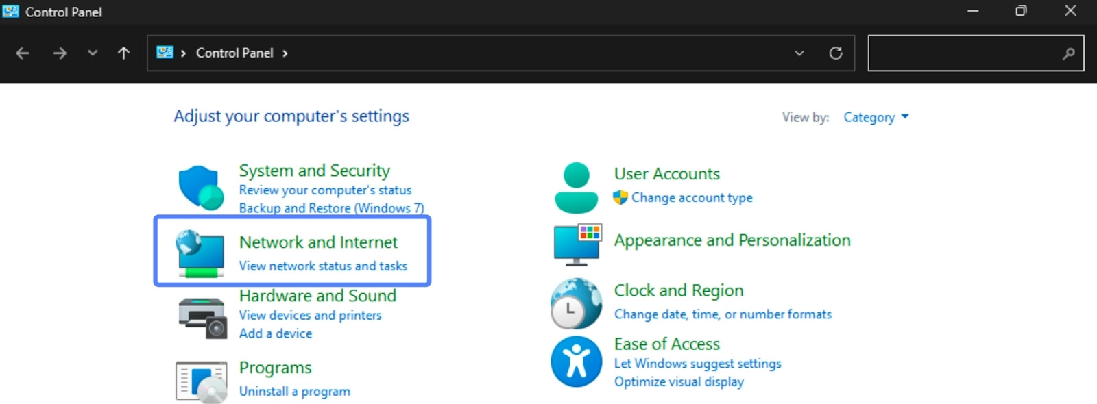Refresh the Control Panel view
This screenshot has width=1097, height=404.
(835, 53)
